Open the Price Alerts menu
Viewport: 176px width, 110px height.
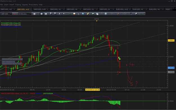(33, 5)
